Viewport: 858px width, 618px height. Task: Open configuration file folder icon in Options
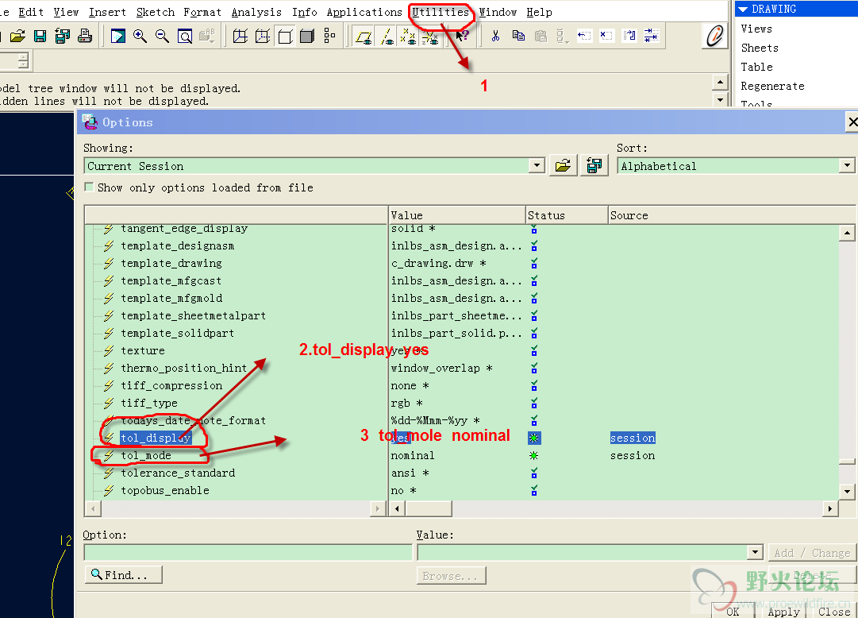click(x=563, y=166)
